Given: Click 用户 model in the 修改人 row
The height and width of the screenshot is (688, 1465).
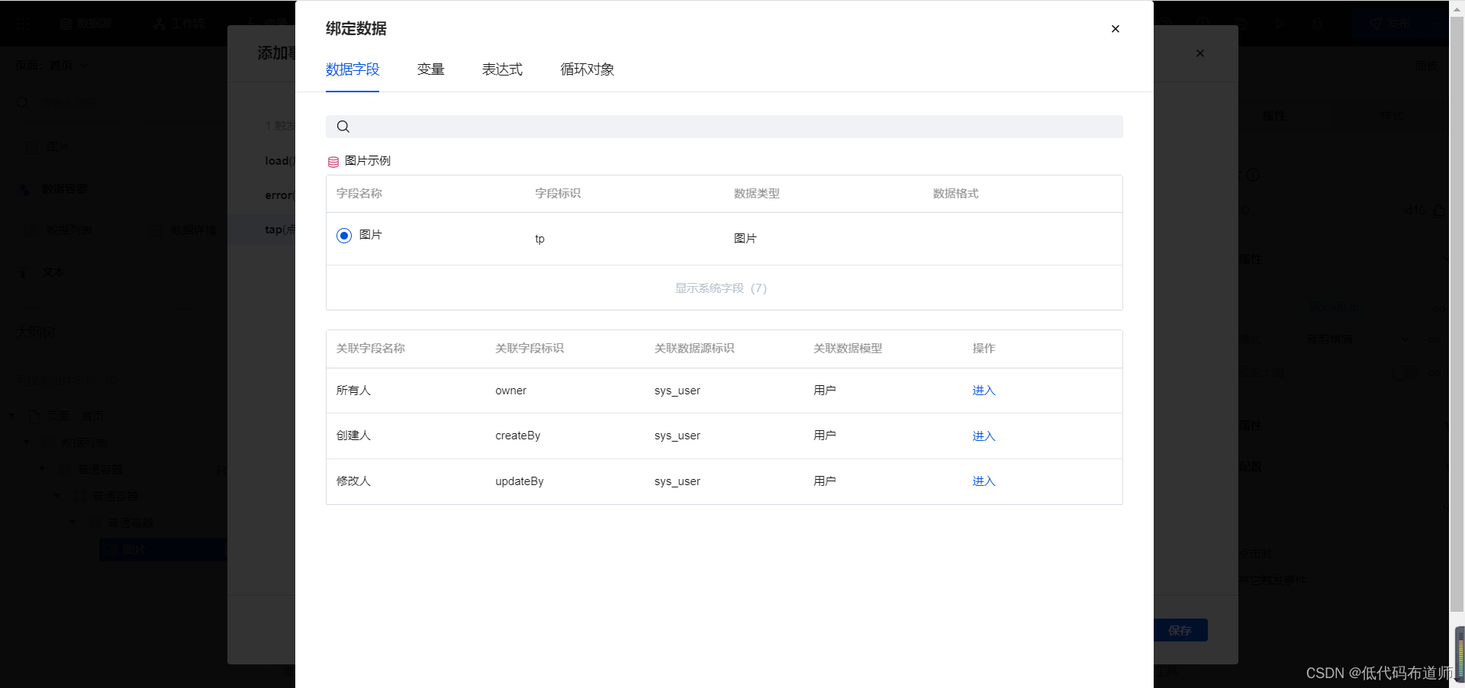Looking at the screenshot, I should [825, 481].
